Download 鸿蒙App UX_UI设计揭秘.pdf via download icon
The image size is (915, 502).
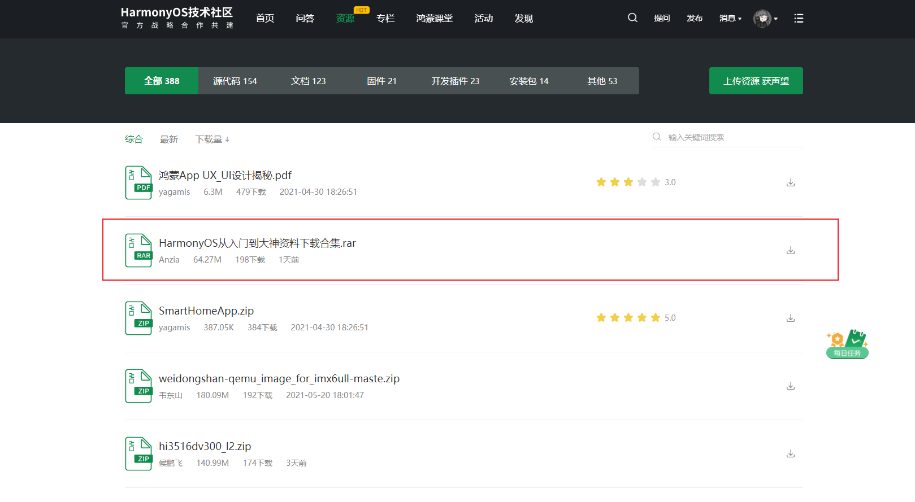pos(791,182)
